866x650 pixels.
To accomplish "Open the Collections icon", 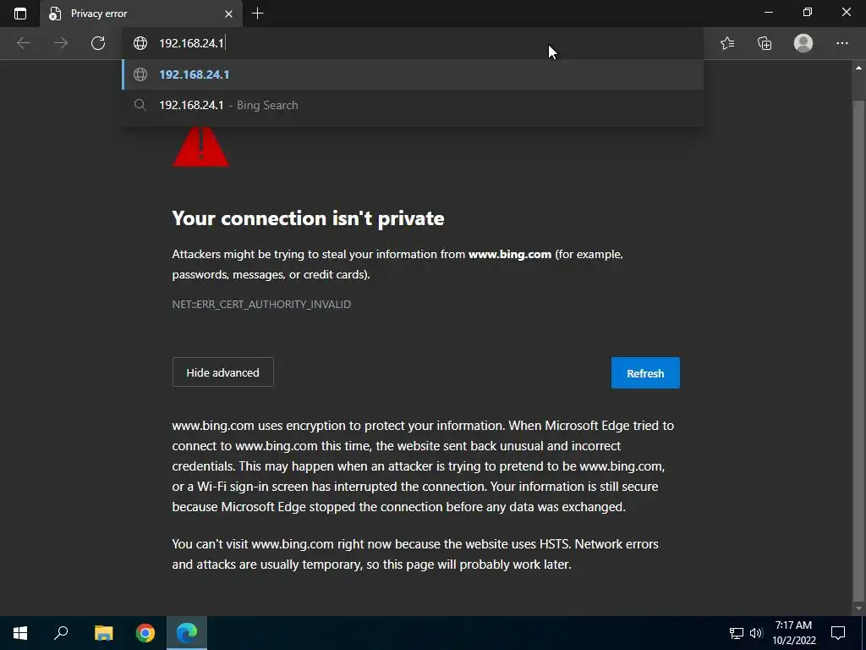I will [x=765, y=43].
